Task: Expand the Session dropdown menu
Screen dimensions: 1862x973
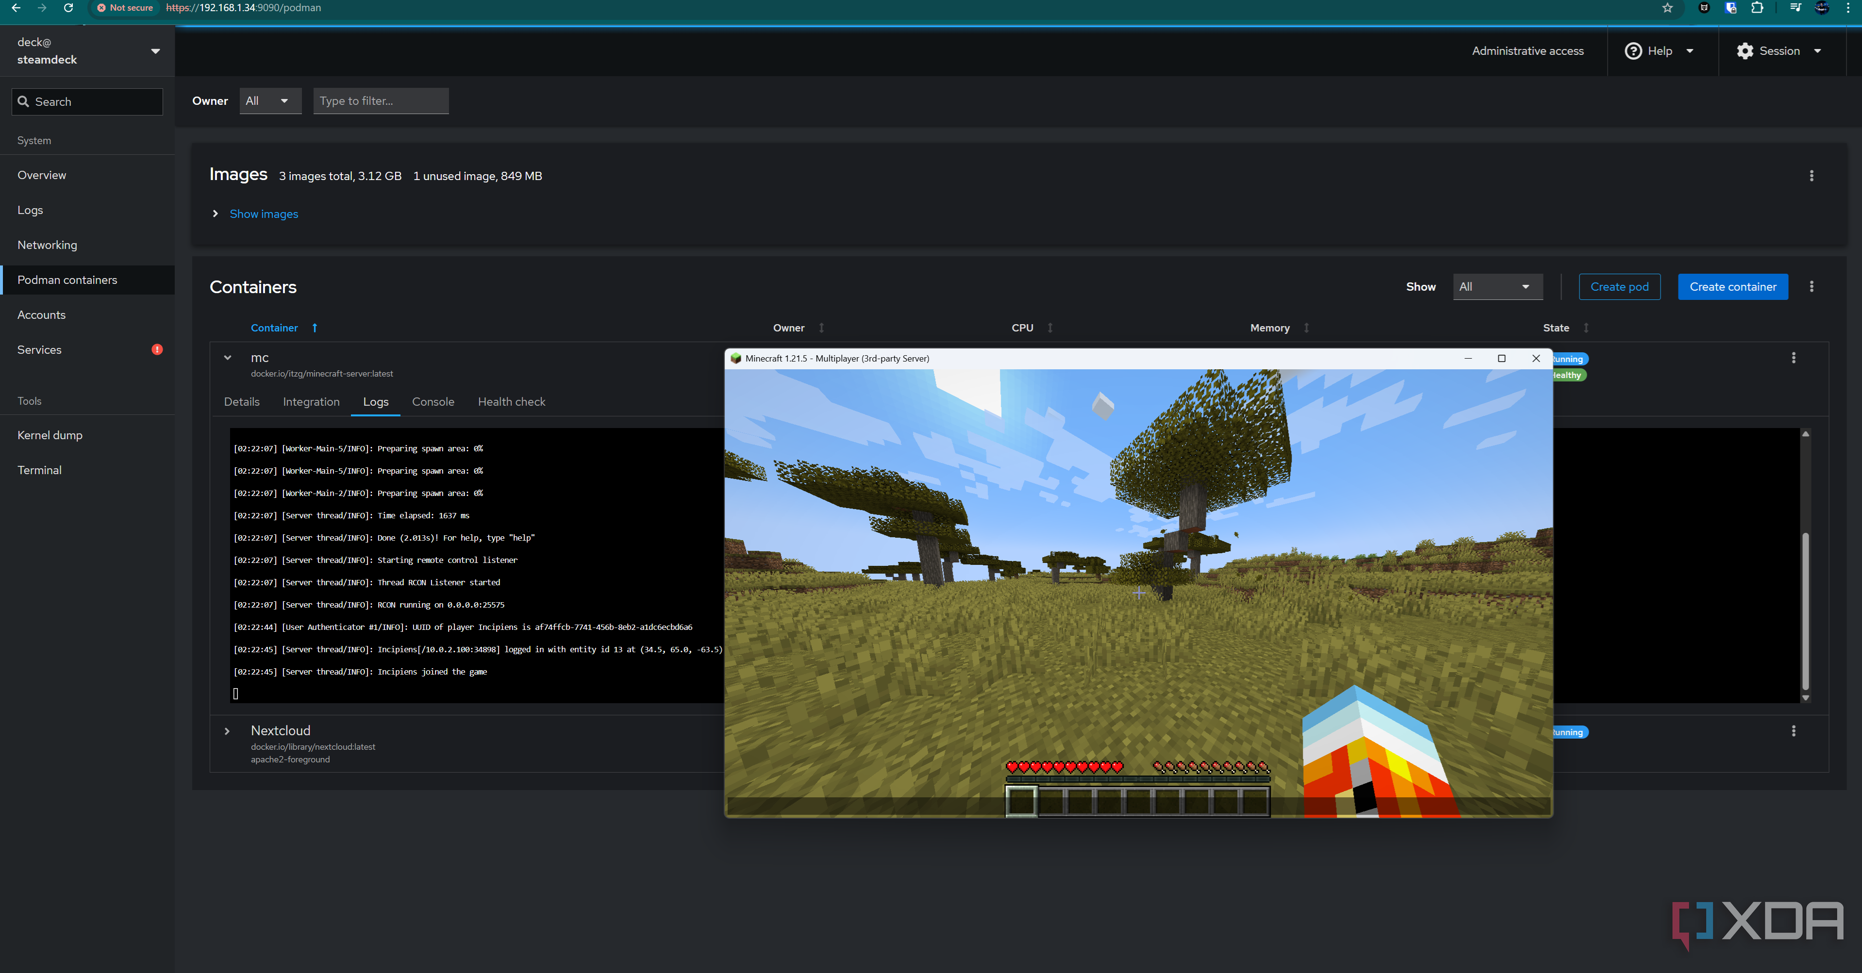Action: (1817, 50)
